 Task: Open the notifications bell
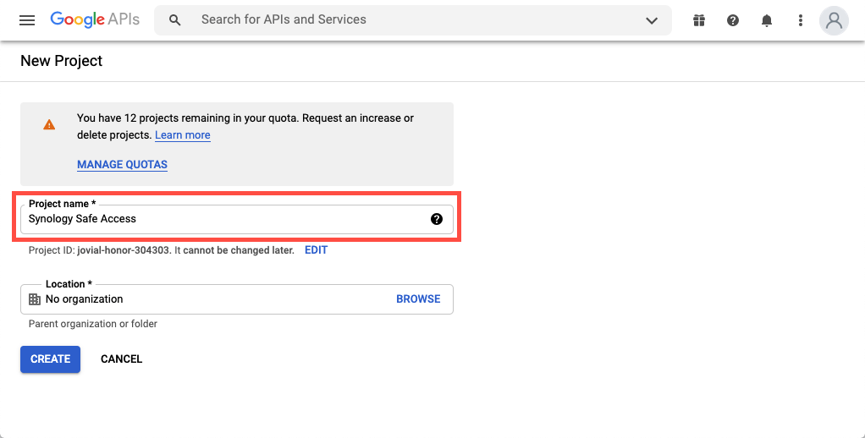(766, 20)
